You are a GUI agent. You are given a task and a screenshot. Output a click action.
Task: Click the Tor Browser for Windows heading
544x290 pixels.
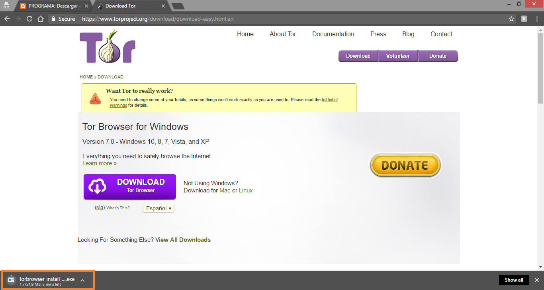coord(135,127)
